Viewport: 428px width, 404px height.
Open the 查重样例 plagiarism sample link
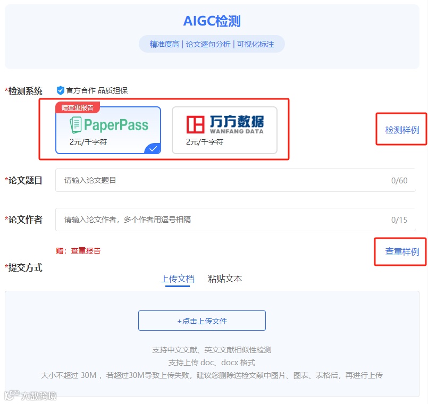[x=402, y=251]
